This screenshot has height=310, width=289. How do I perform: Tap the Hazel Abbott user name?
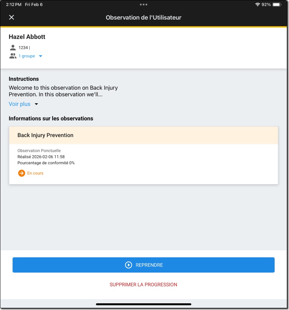point(27,37)
